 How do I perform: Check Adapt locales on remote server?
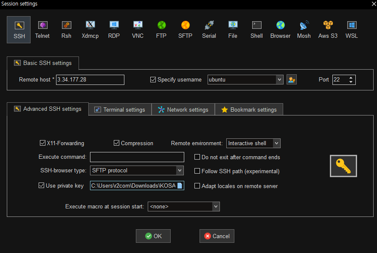click(x=197, y=186)
